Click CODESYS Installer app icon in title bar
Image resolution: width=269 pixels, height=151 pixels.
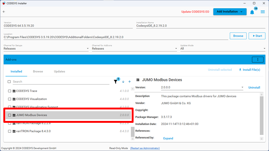pyautogui.click(x=4, y=3)
